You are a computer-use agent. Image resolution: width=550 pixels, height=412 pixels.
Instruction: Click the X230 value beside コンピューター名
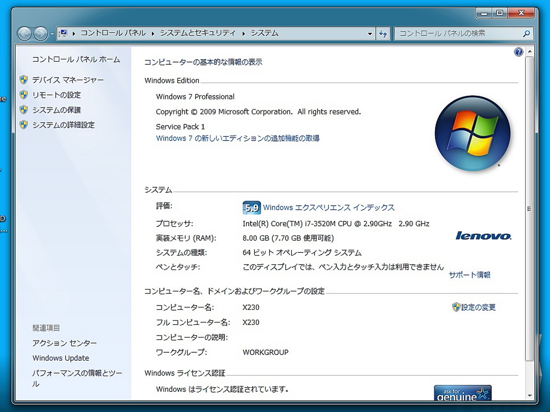coord(251,308)
